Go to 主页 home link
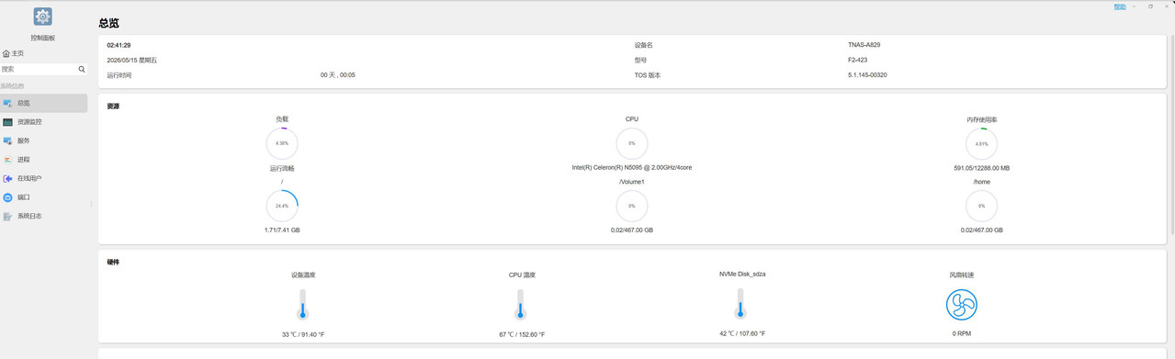This screenshot has height=359, width=1175. (x=13, y=53)
